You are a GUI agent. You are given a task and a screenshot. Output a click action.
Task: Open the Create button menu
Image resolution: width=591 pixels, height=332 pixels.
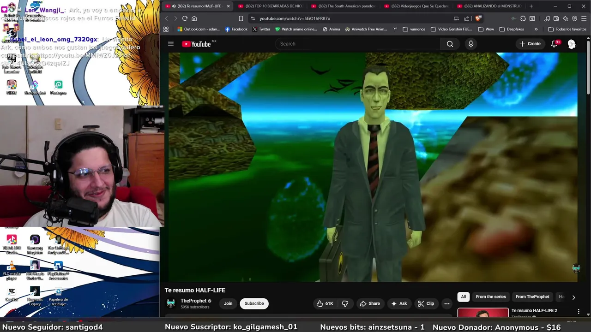(x=530, y=44)
